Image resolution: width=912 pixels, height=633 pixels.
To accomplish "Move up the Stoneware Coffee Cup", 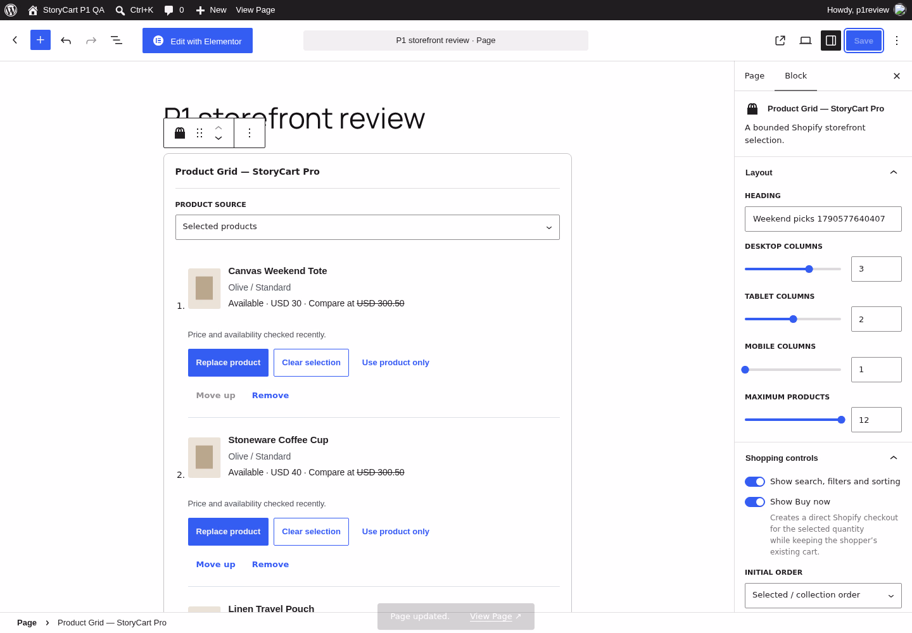I will click(216, 565).
